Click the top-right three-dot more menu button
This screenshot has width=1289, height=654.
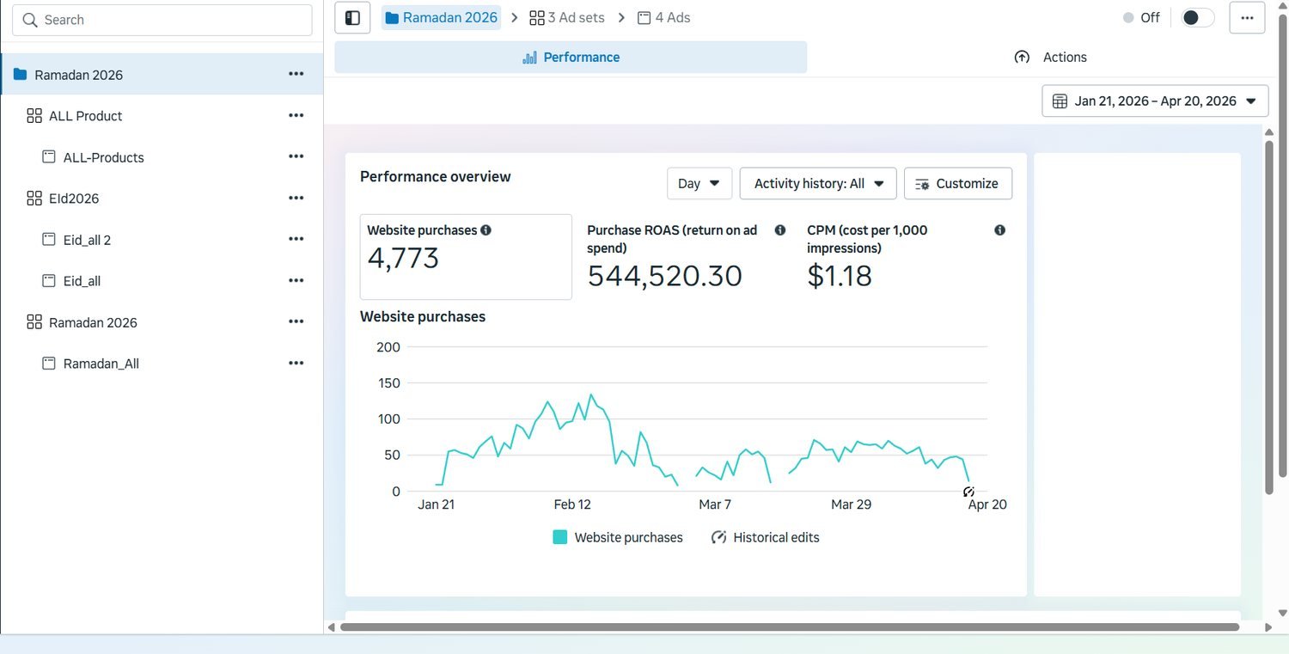(1247, 18)
